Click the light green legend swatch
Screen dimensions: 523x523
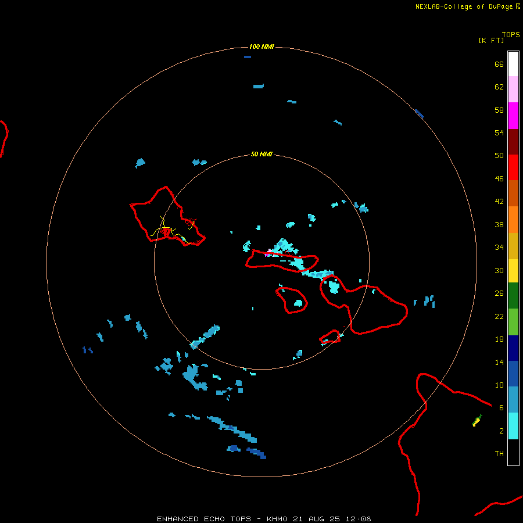(513, 322)
